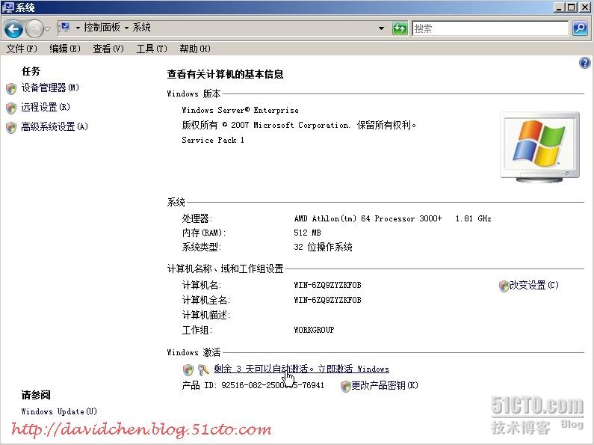Select the 32 位操作系统 system type value
The height and width of the screenshot is (445, 594).
point(323,247)
